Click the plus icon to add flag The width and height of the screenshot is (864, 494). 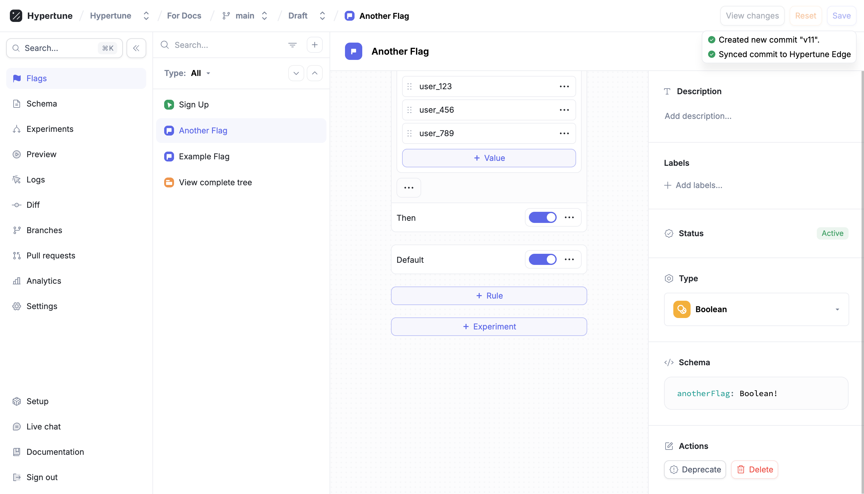pyautogui.click(x=315, y=45)
